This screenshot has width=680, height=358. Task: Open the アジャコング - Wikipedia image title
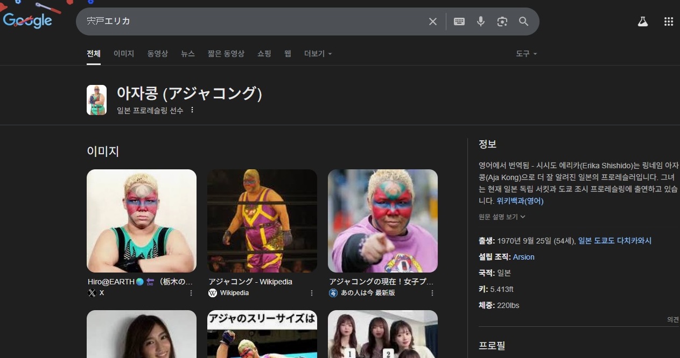click(x=250, y=282)
